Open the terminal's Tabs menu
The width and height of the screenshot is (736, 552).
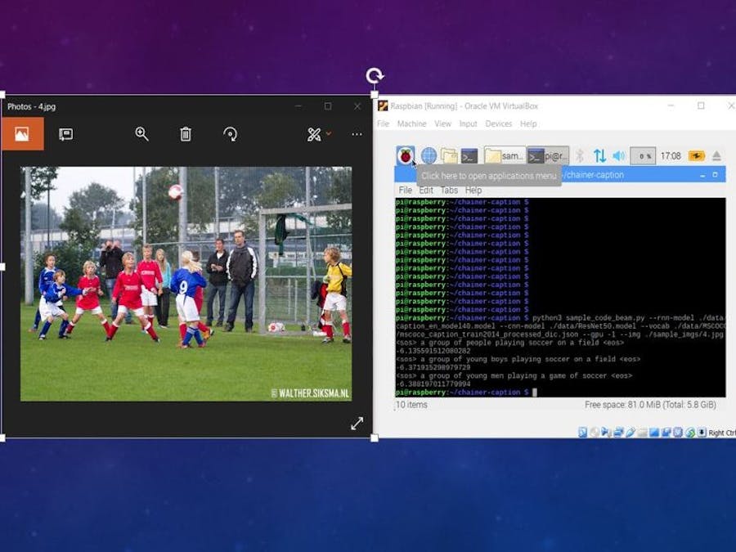(449, 190)
